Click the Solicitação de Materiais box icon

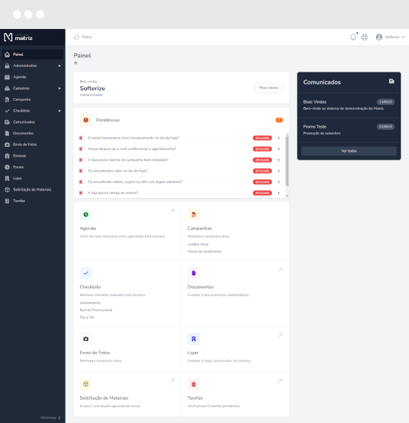86,384
